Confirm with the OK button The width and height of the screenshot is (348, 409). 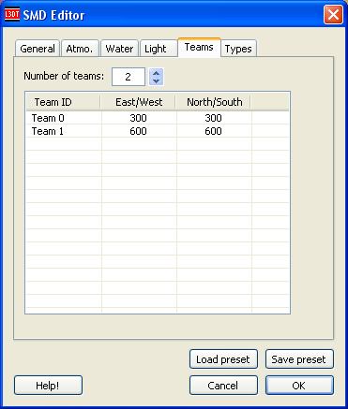click(299, 386)
